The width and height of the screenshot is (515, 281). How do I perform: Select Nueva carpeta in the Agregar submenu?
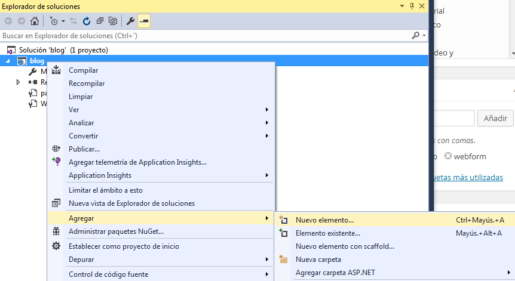(318, 260)
